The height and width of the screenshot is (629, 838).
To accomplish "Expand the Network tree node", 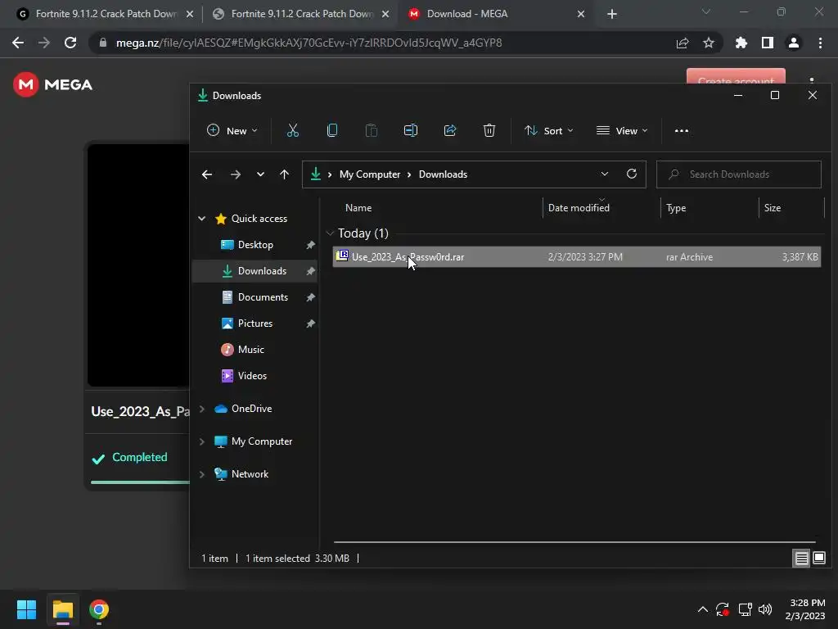I will point(202,474).
